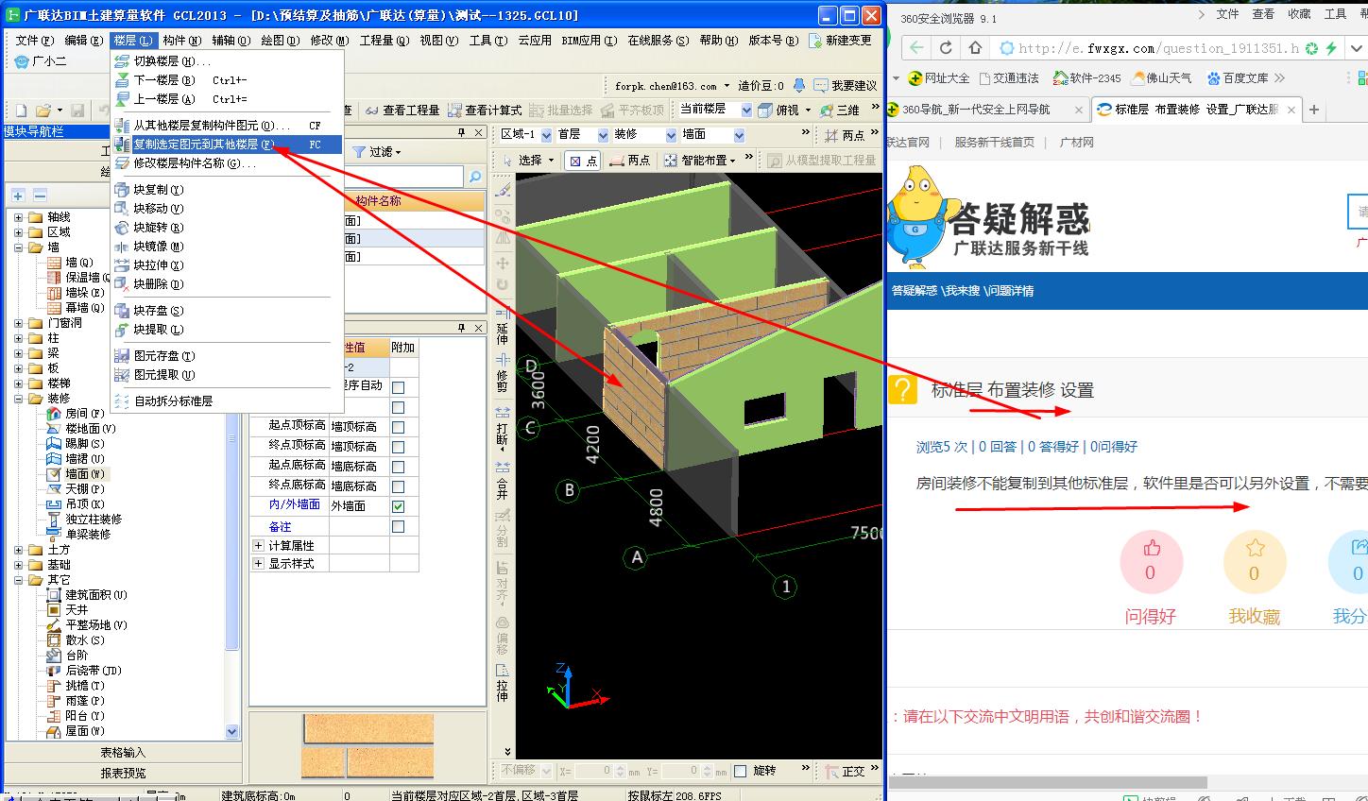Tick the 附加 checkbox for 起点底标高
This screenshot has height=801, width=1368.
(x=399, y=467)
